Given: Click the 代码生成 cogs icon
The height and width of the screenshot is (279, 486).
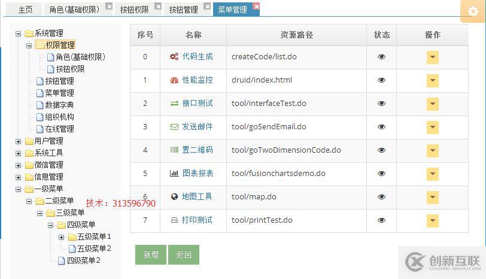Looking at the screenshot, I should coord(174,56).
